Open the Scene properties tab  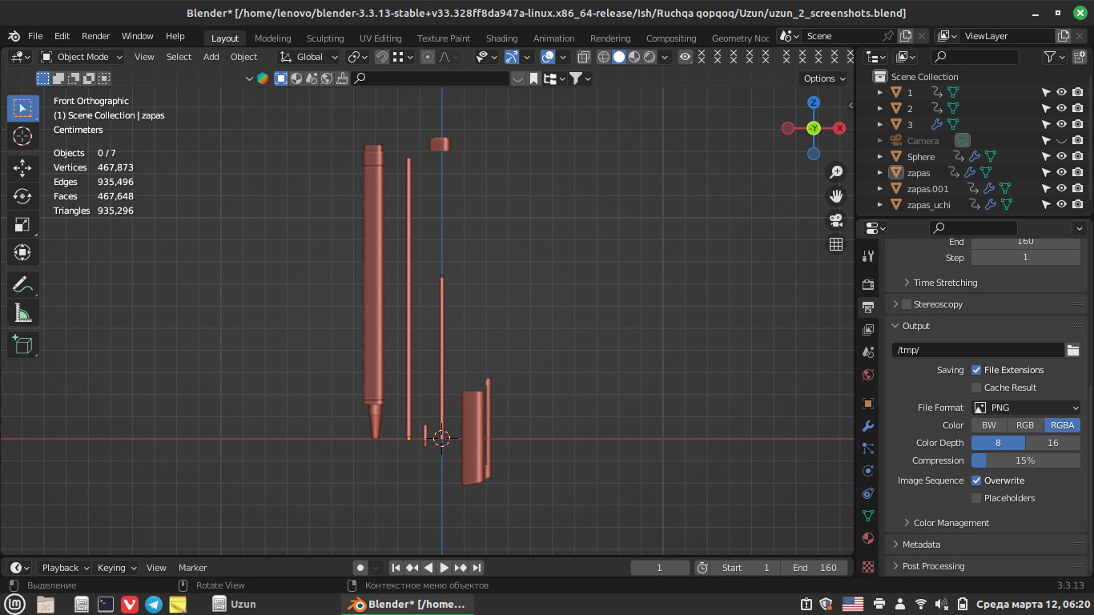868,352
